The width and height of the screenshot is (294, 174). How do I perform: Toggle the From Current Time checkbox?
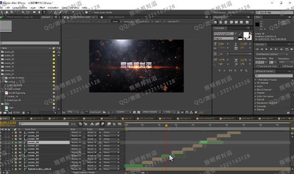click(256, 66)
